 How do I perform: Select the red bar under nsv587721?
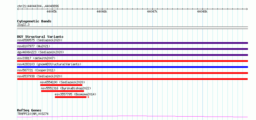click(x=132, y=73)
